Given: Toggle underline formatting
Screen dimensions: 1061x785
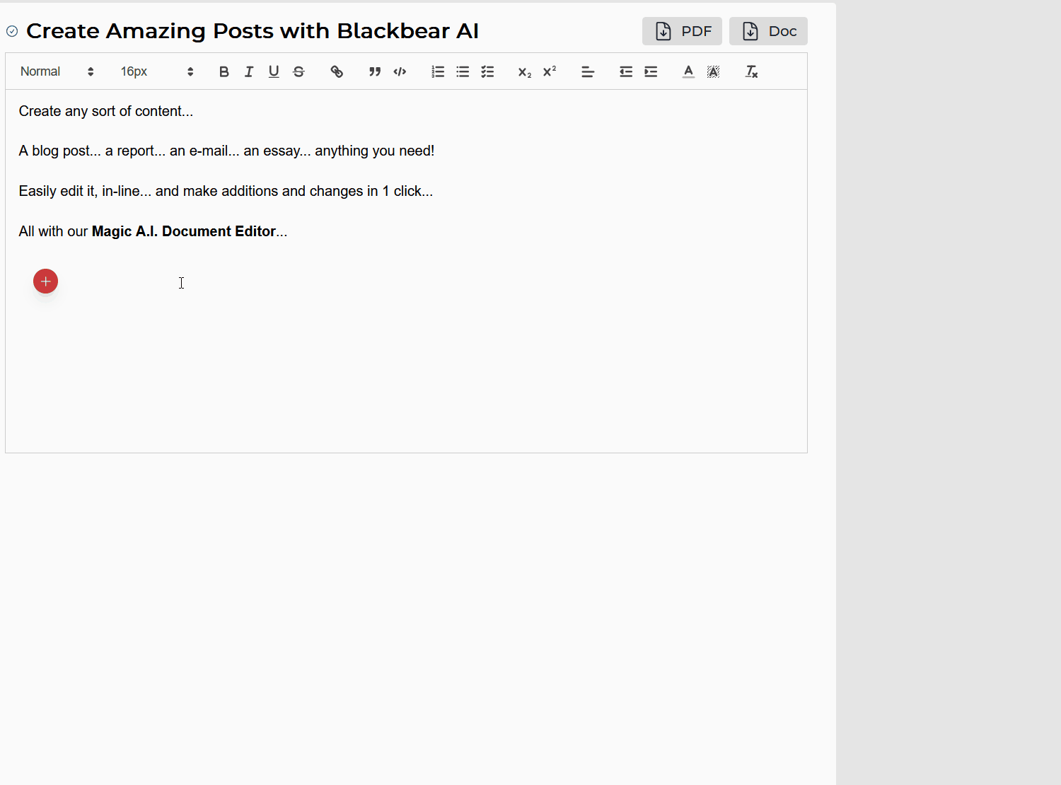Looking at the screenshot, I should pos(274,71).
